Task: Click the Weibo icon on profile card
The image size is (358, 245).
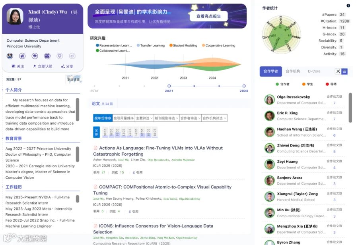Action: pyautogui.click(x=72, y=56)
